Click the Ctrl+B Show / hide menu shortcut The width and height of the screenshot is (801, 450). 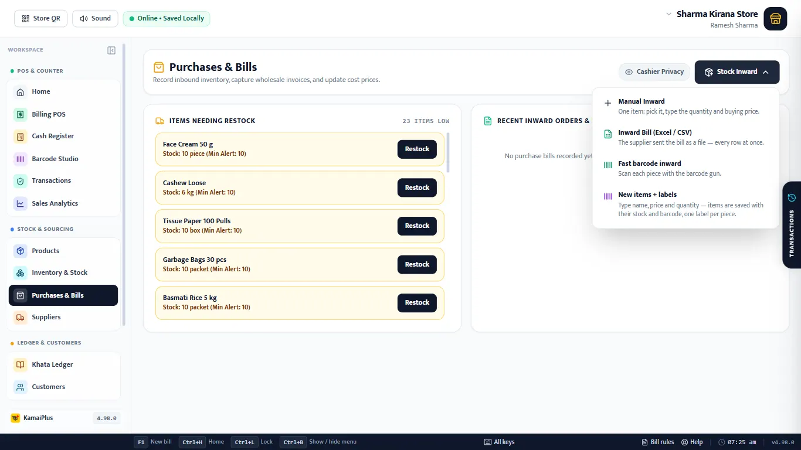coord(318,442)
